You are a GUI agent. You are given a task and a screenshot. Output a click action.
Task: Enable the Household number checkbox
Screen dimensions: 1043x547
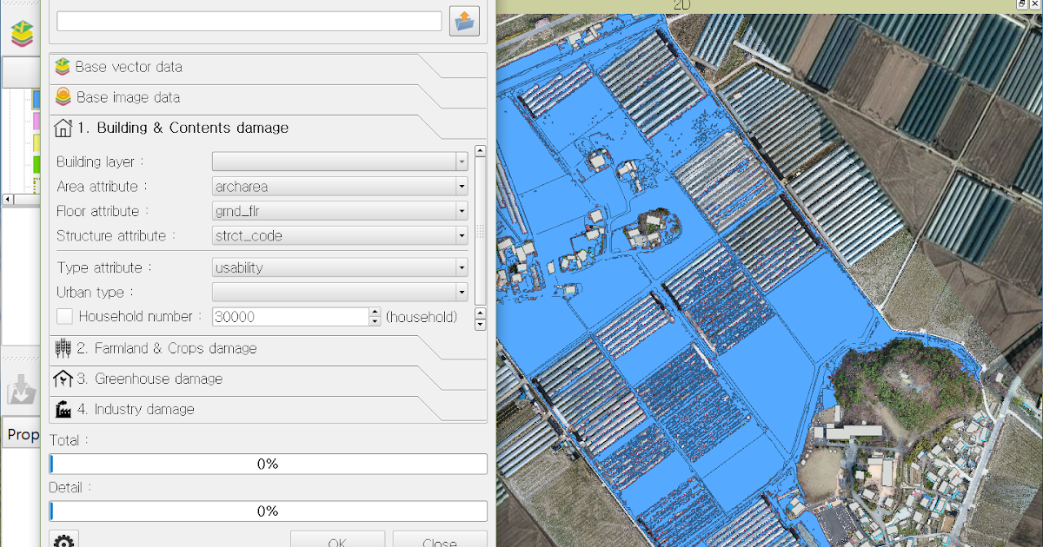64,316
